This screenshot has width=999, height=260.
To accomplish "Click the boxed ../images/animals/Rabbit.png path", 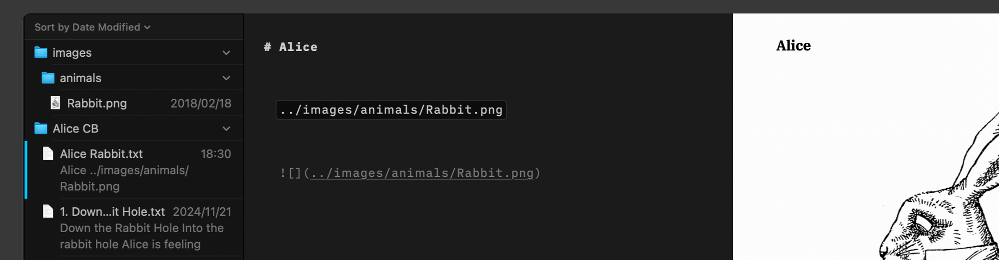I will click(x=391, y=110).
